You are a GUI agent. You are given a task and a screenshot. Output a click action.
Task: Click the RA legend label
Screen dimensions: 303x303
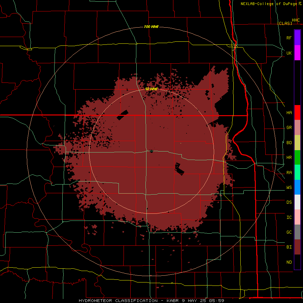[x=289, y=173]
